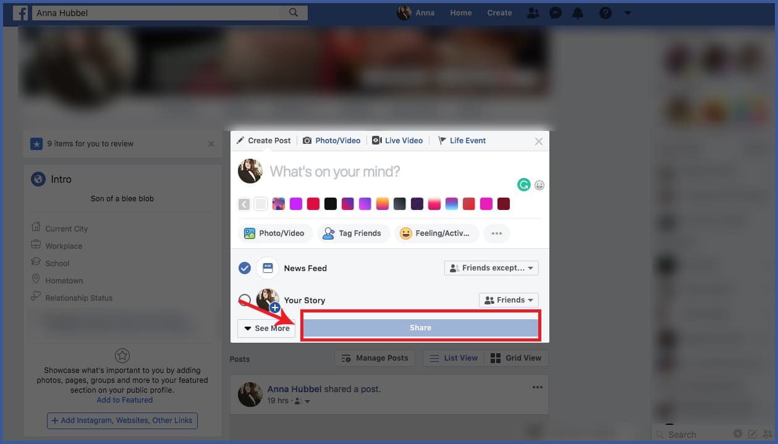
Task: Click Anna Hubbel's post avatar
Action: (250, 395)
